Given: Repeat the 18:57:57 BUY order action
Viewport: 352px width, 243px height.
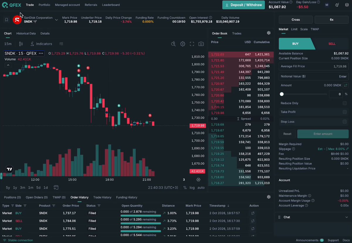Looking at the screenshot, I should tap(253, 213).
